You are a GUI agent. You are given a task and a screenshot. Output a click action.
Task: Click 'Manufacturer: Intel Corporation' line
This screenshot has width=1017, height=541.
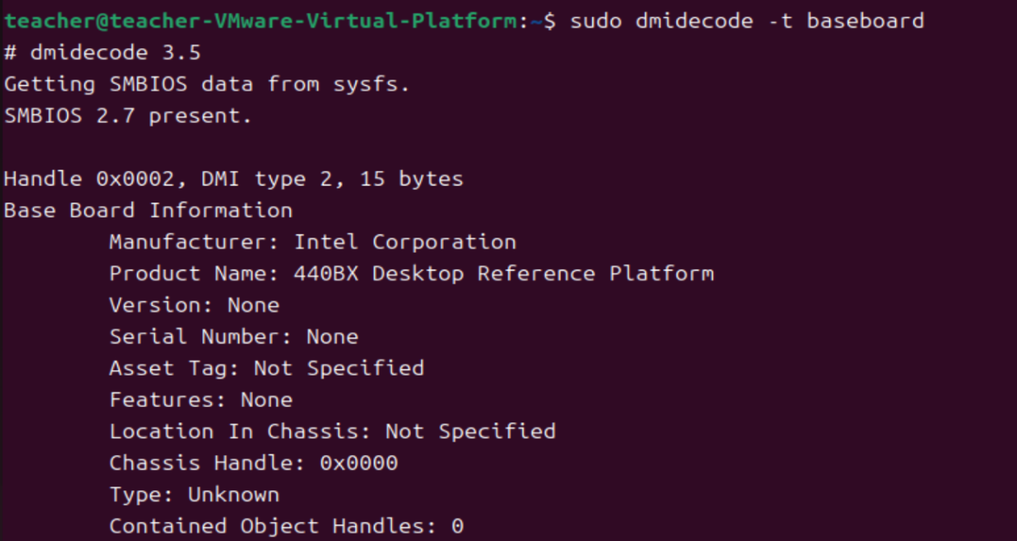pos(313,242)
